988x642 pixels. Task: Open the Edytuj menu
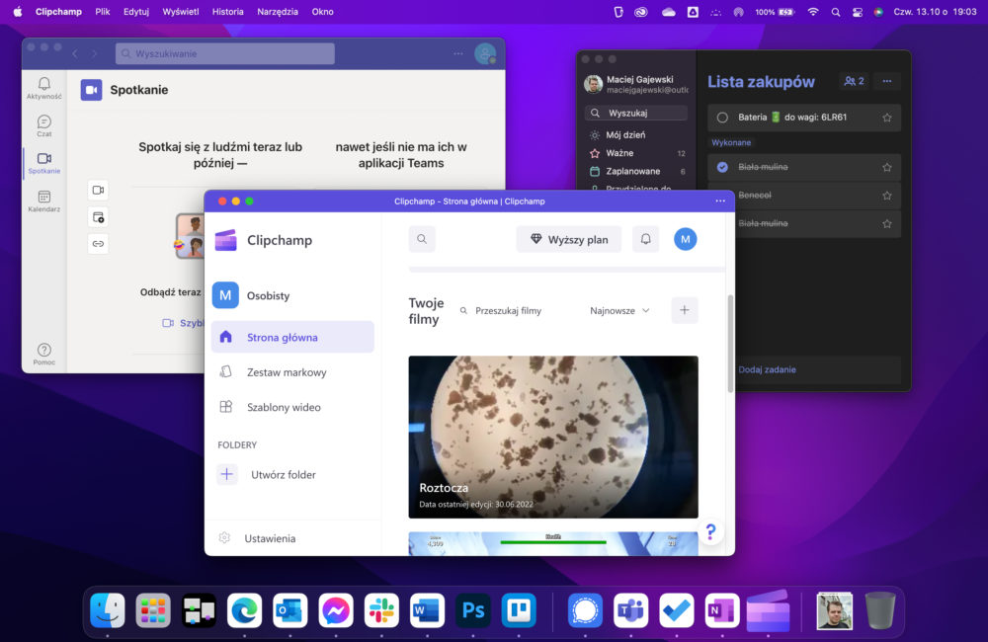136,11
